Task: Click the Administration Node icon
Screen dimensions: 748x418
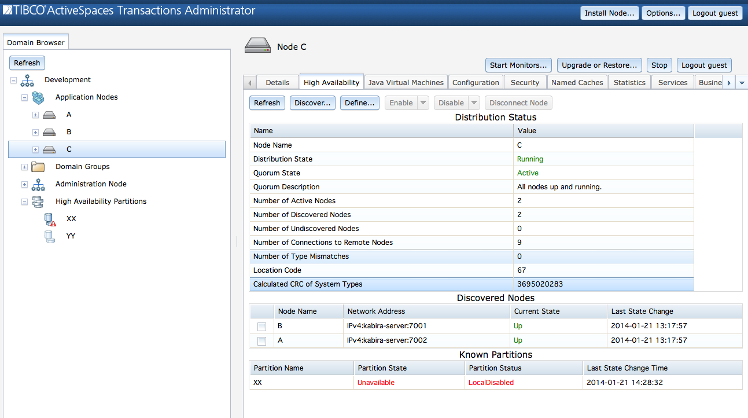Action: (38, 184)
